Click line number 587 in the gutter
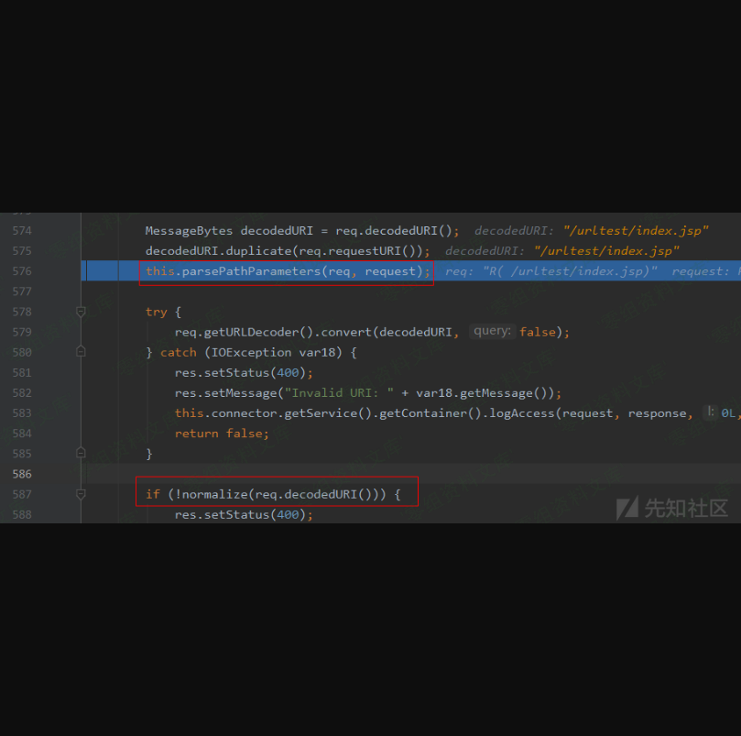 click(22, 494)
